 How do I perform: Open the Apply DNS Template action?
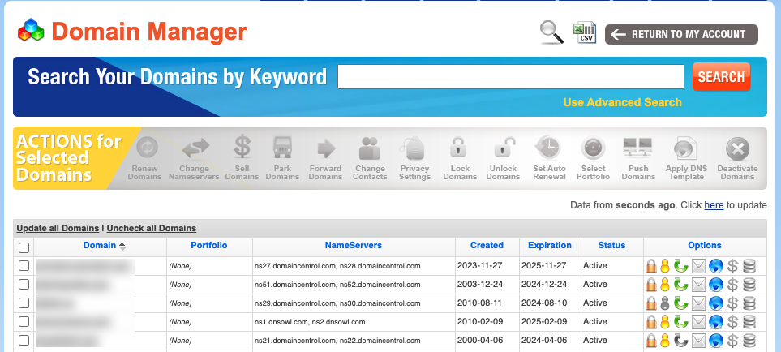point(688,149)
